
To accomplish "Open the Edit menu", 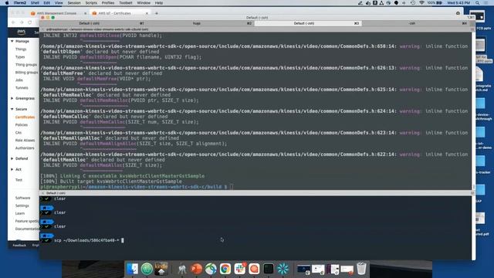I will click(x=46, y=3).
